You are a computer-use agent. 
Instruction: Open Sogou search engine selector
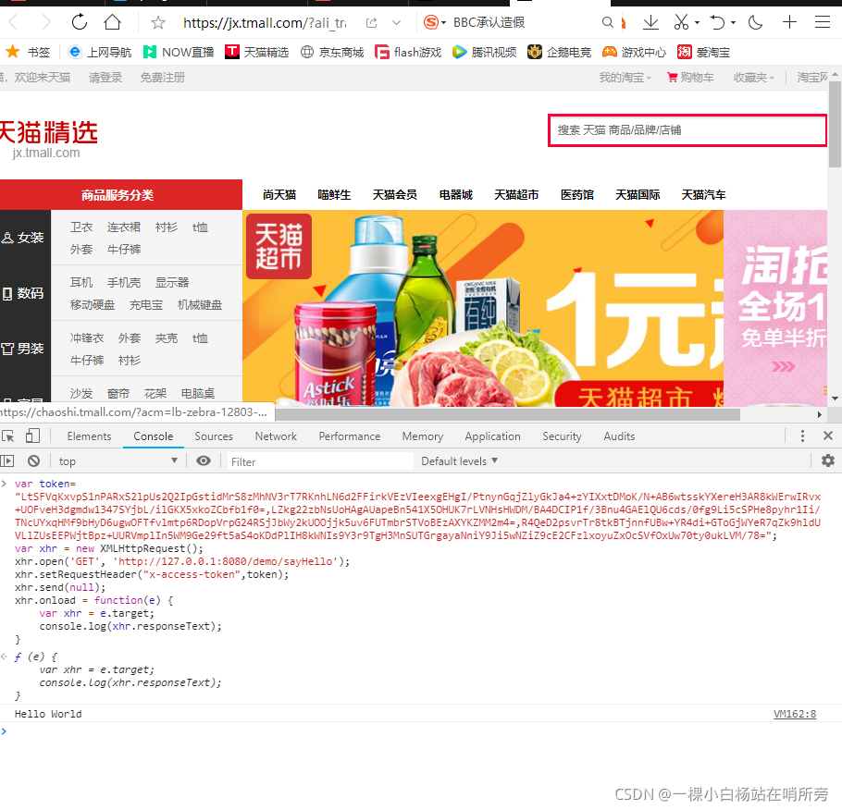coord(435,22)
